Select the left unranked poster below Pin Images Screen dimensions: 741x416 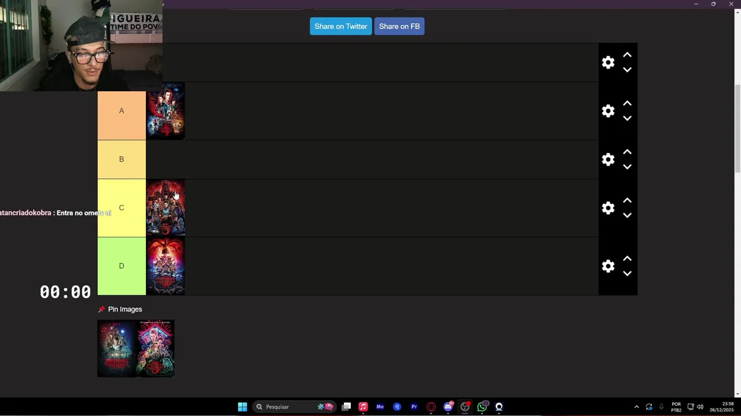pyautogui.click(x=116, y=348)
